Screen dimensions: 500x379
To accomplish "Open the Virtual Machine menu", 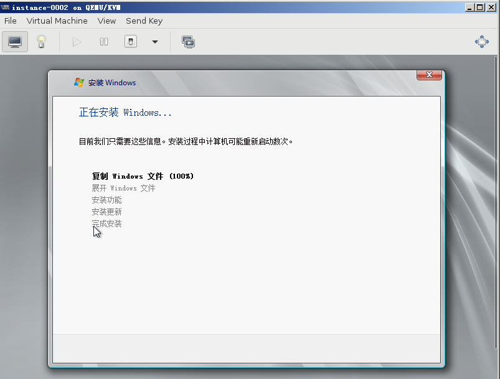I will [57, 21].
